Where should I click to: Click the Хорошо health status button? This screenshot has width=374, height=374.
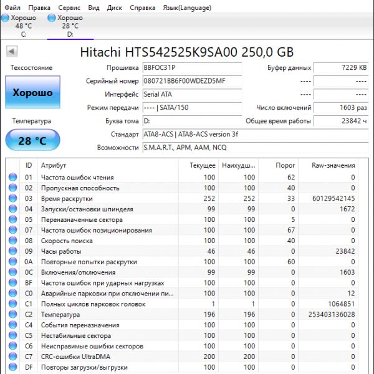point(32,92)
